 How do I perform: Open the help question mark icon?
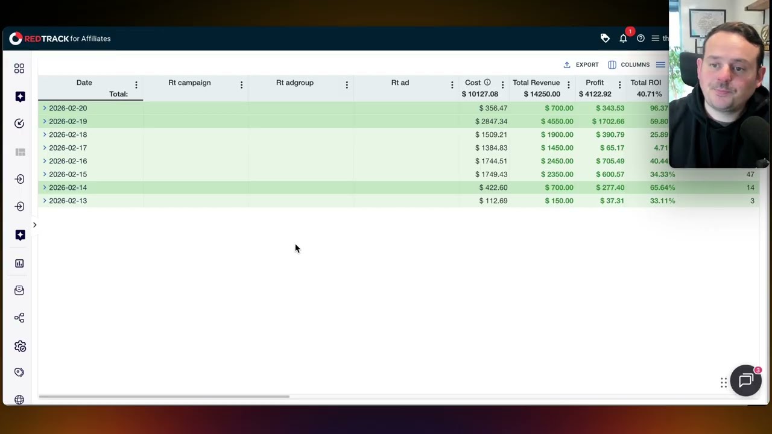[641, 38]
